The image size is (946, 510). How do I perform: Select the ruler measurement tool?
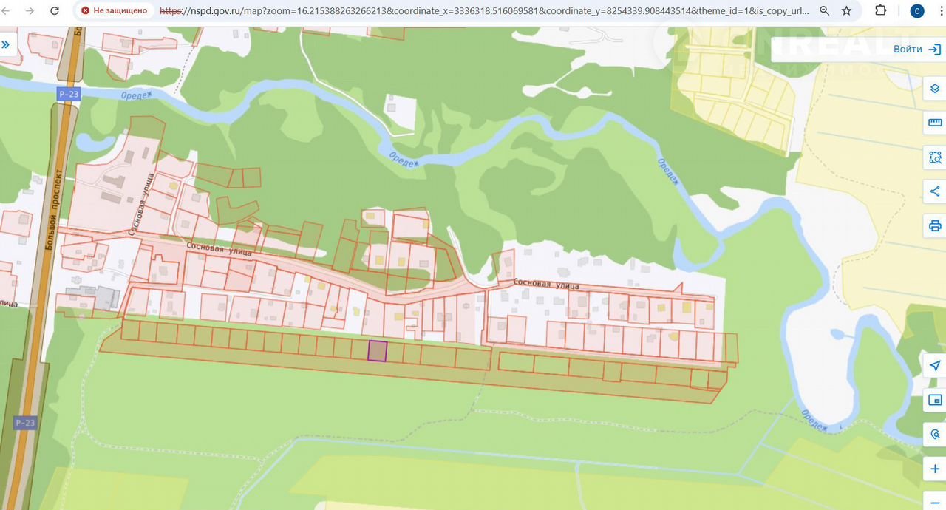pos(935,123)
